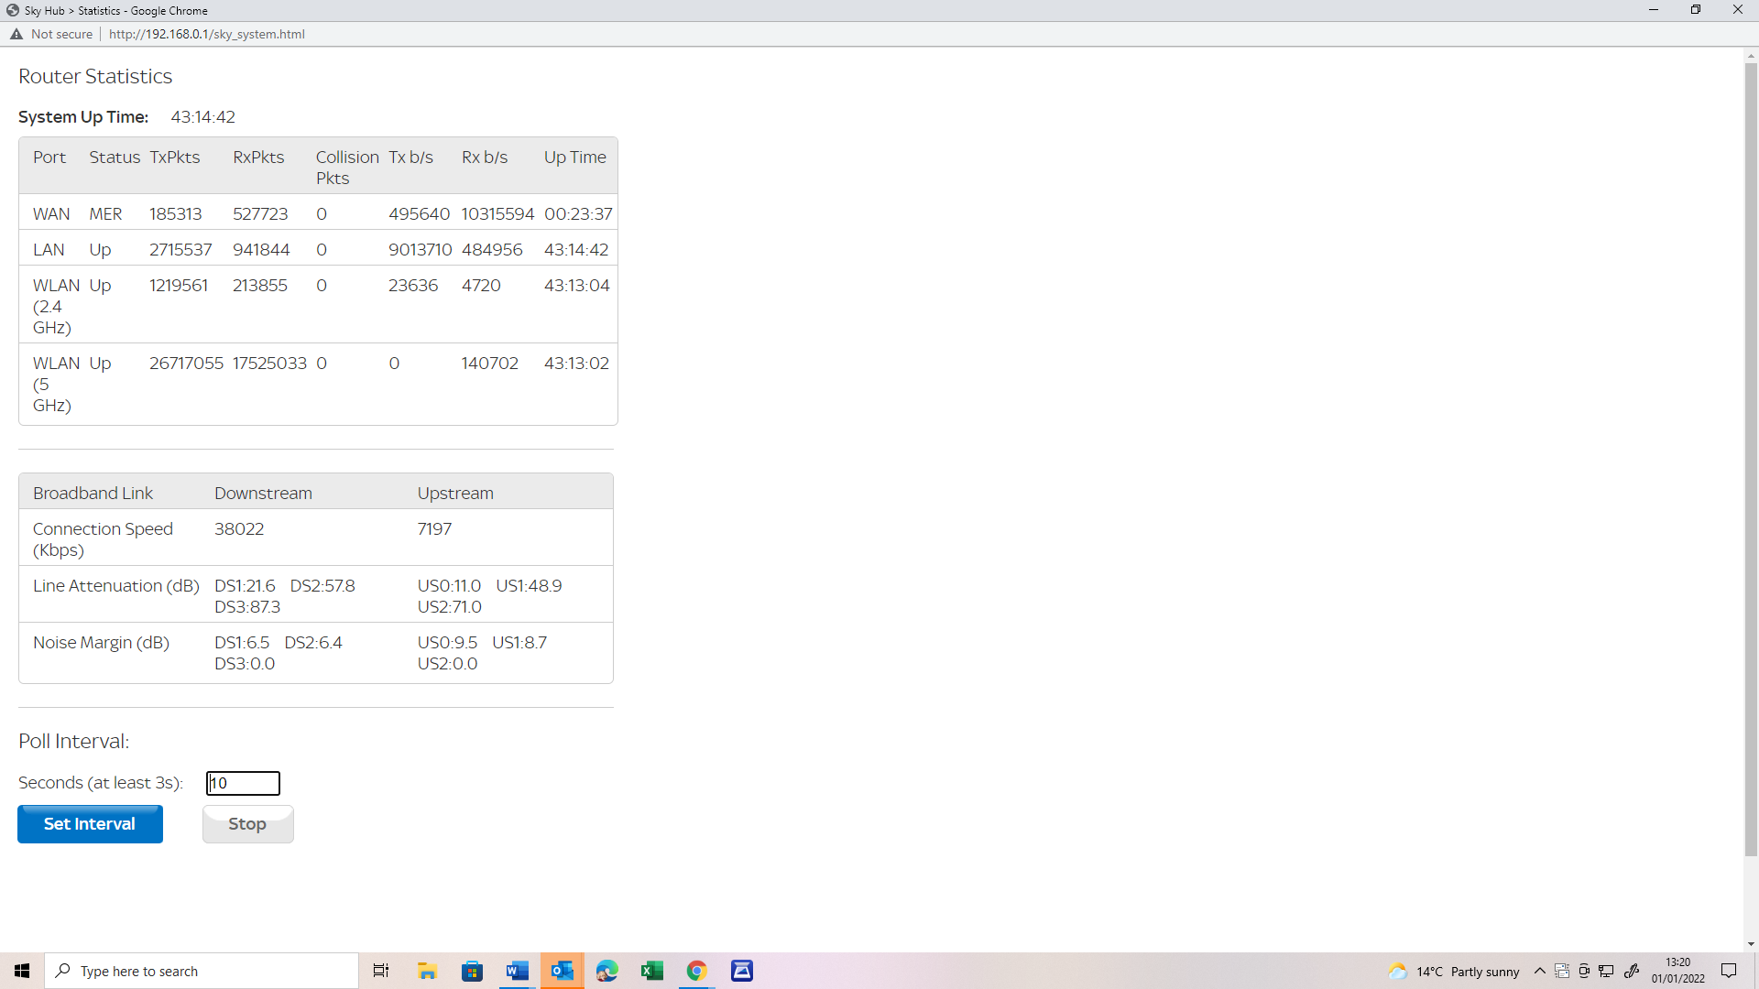Click the Word icon in the taskbar
Screen dimensions: 1759x989
(516, 970)
